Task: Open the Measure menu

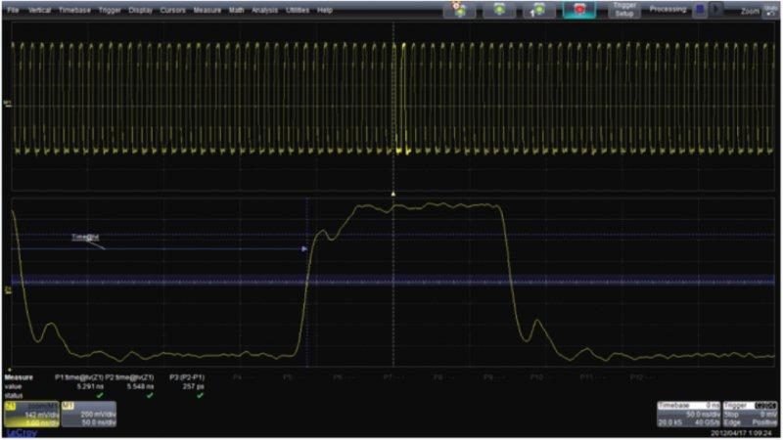Action: click(x=207, y=9)
